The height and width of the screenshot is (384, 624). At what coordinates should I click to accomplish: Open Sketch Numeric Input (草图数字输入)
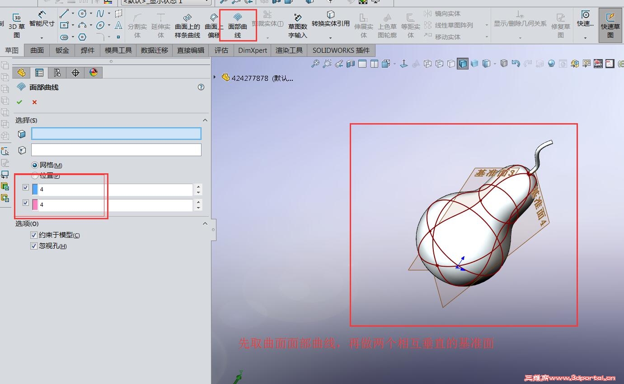[298, 26]
